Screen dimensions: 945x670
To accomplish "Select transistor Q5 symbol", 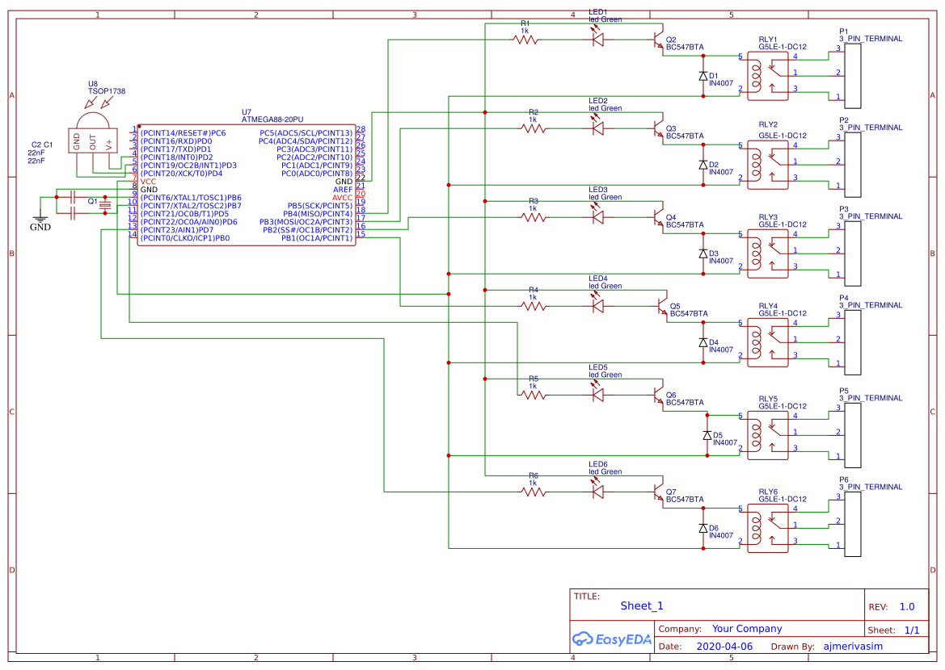I will click(x=662, y=307).
